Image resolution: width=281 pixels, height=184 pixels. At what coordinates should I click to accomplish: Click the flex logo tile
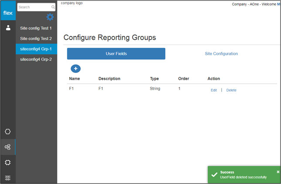[8, 10]
